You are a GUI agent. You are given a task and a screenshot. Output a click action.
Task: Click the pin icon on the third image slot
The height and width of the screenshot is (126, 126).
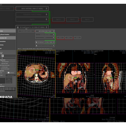(x=53, y=37)
